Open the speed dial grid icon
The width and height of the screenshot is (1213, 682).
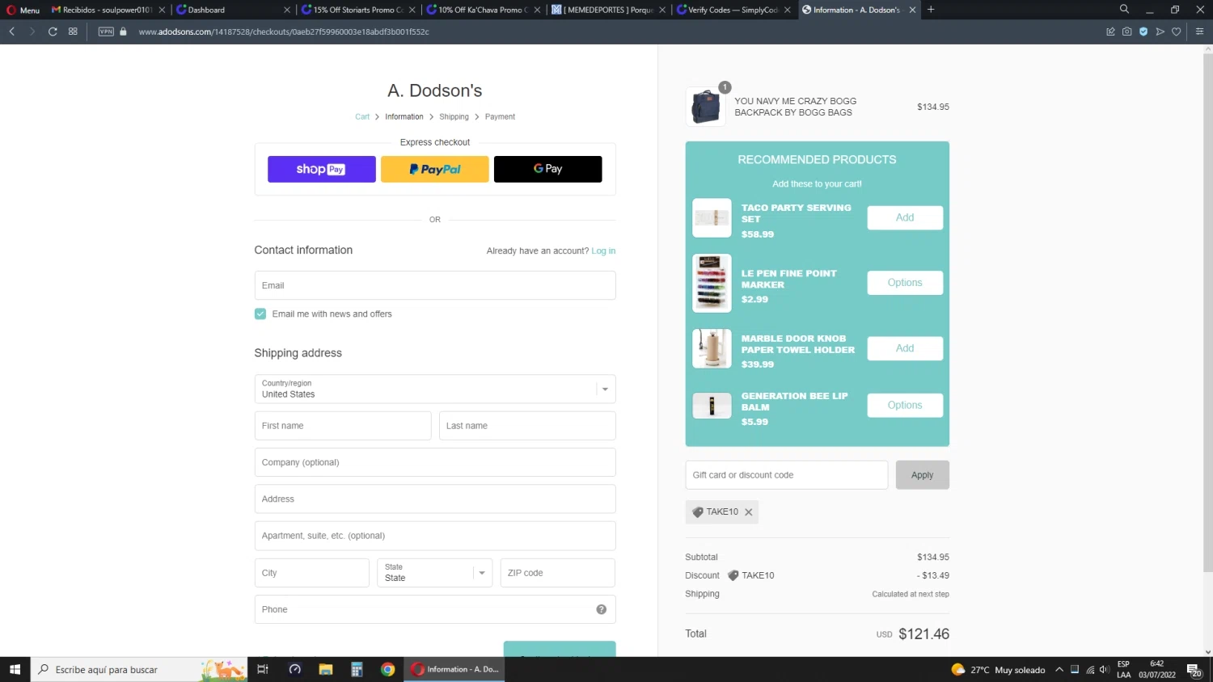pyautogui.click(x=73, y=32)
